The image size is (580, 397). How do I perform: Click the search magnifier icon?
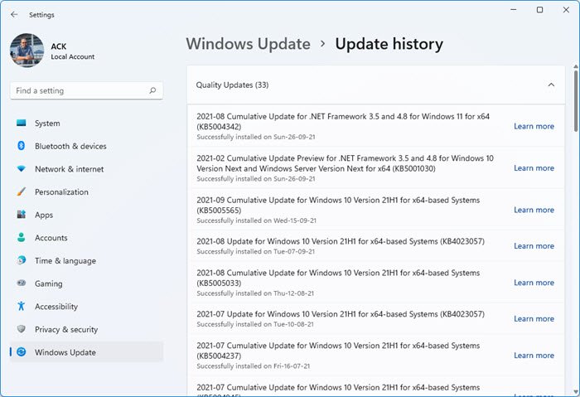(x=152, y=90)
